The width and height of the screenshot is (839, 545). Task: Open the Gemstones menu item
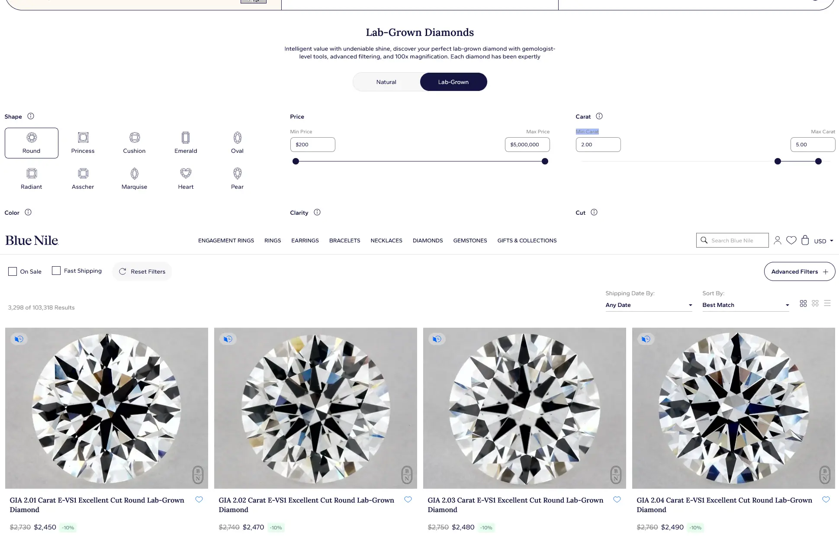470,241
